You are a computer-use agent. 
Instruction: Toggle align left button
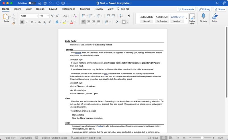84,22
